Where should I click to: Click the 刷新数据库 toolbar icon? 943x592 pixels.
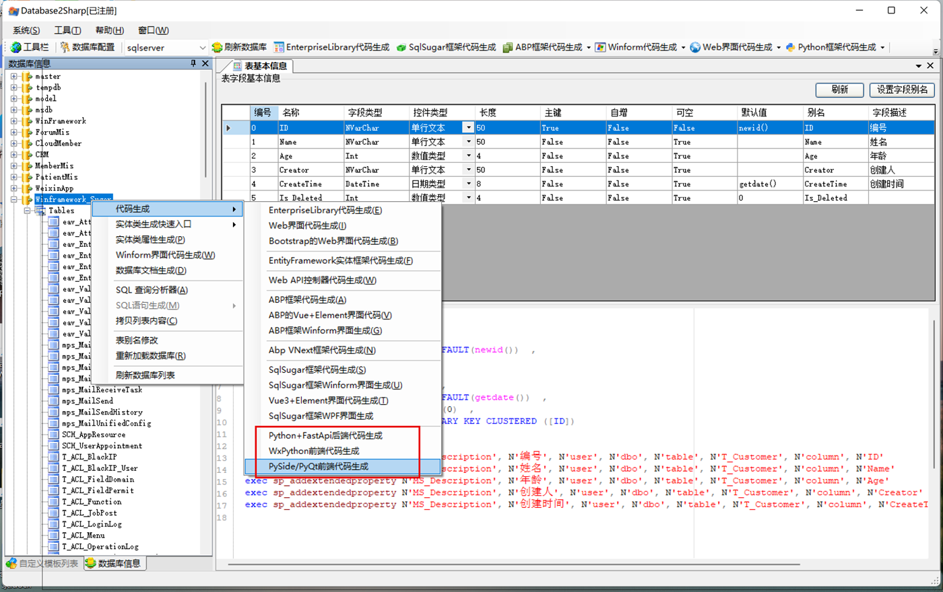(x=217, y=47)
